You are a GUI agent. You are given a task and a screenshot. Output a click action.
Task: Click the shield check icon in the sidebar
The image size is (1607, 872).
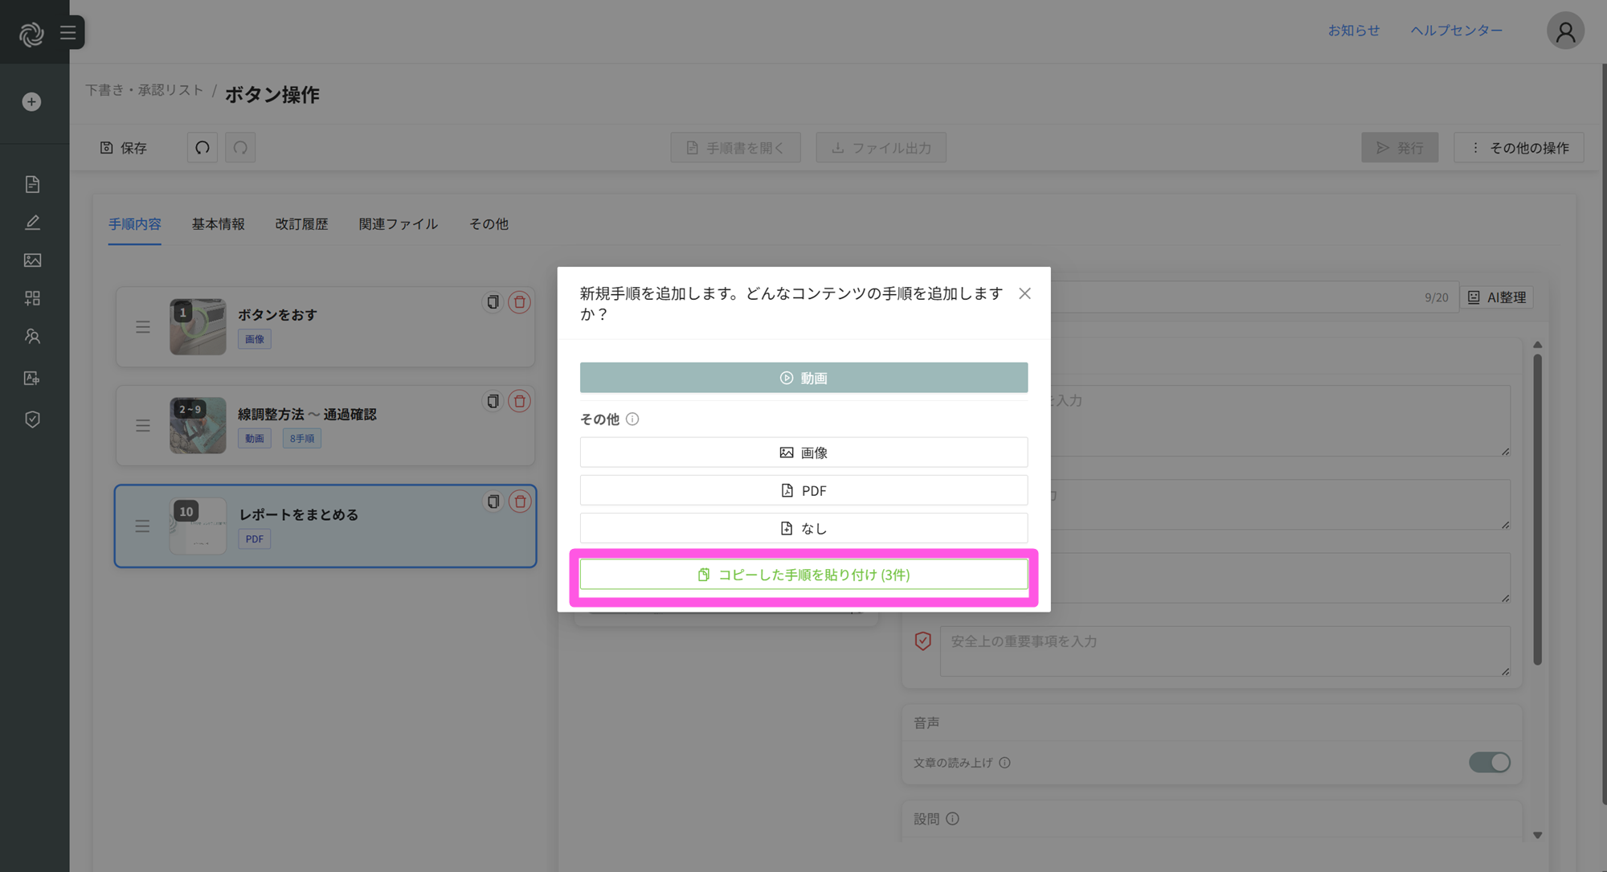click(32, 419)
